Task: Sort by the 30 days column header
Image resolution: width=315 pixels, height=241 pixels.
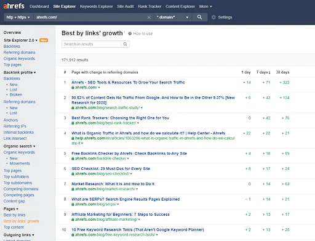Action: click(x=282, y=72)
